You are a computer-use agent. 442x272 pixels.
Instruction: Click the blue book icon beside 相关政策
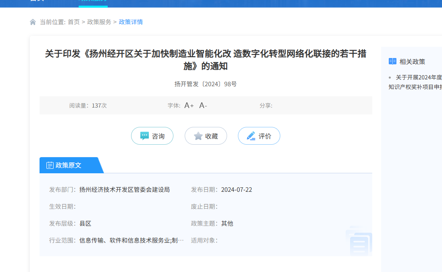(392, 61)
